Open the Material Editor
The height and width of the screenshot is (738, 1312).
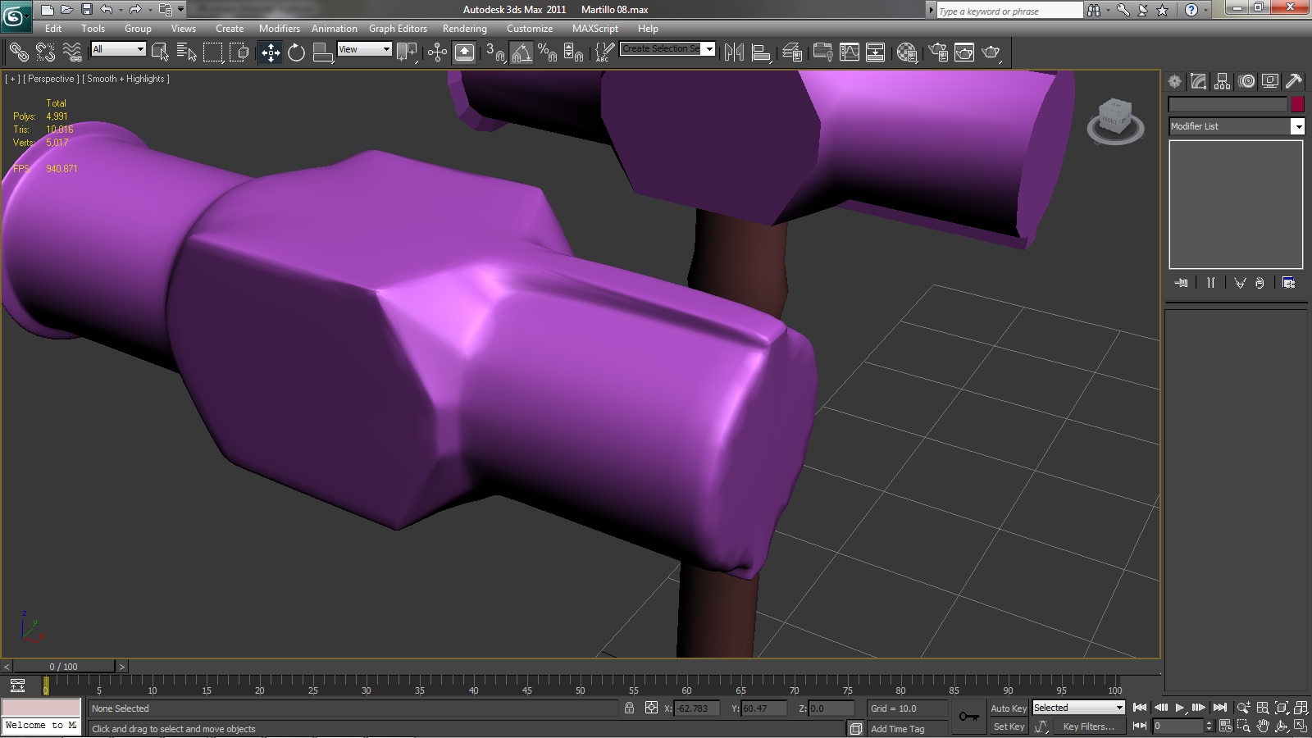tap(907, 52)
